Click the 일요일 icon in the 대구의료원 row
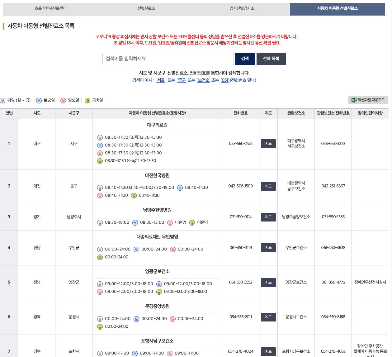 pyautogui.click(x=100, y=153)
